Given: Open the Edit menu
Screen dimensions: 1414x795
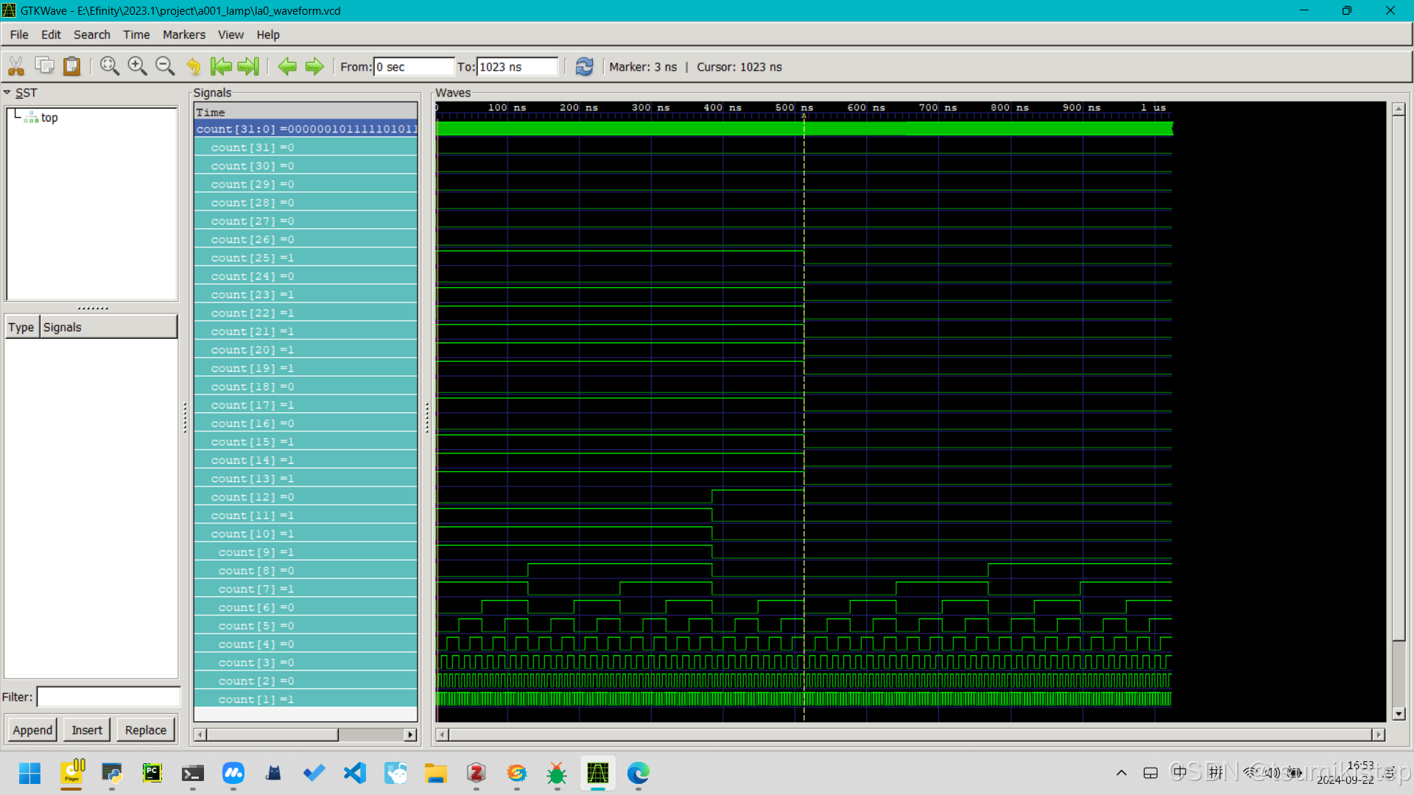Looking at the screenshot, I should pyautogui.click(x=51, y=35).
